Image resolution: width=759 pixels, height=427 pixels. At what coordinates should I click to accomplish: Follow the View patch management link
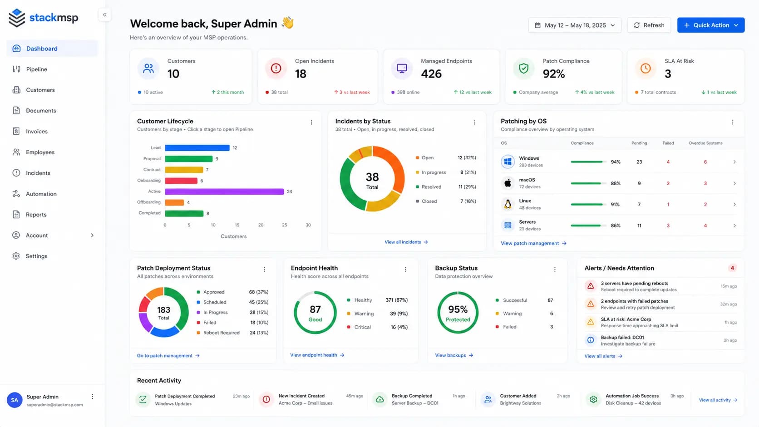(x=533, y=244)
